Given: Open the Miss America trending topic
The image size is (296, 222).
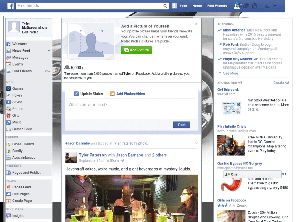Looking at the screenshot, I should (234, 30).
